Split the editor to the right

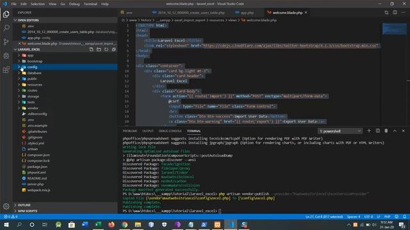point(395,13)
